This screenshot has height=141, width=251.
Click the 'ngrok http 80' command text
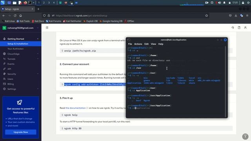(73, 128)
